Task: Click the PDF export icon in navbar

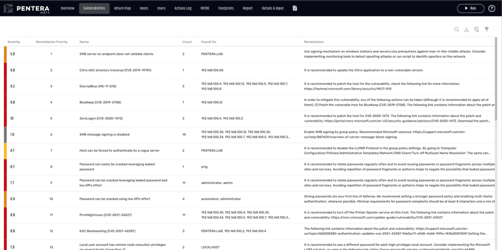Action: 295,8
